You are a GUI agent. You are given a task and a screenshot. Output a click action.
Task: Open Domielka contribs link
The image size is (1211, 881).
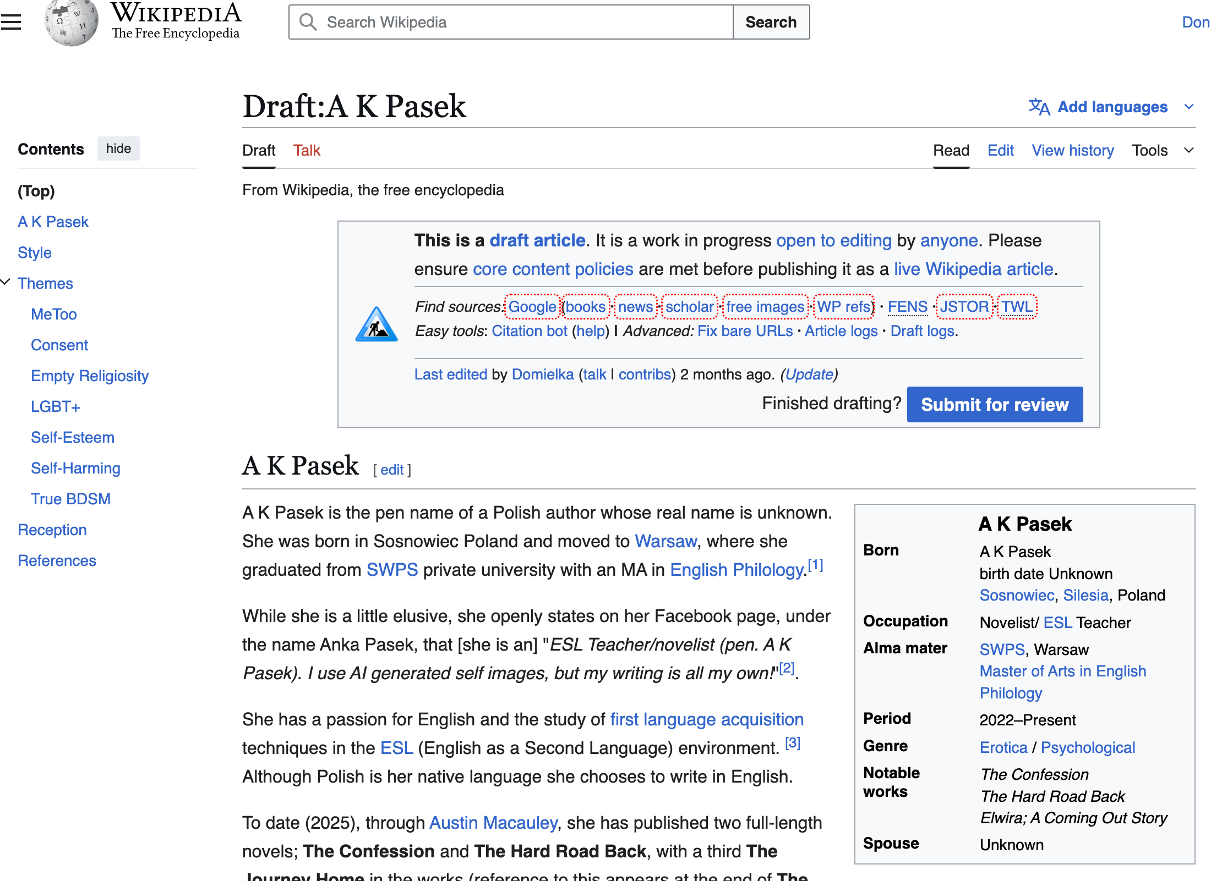(645, 375)
